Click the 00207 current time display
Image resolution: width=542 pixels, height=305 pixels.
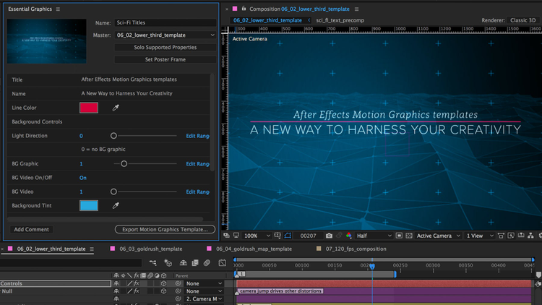click(x=308, y=236)
